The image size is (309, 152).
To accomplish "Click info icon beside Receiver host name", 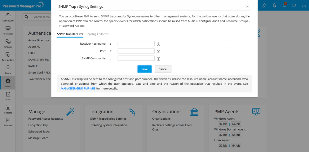I will point(158,44).
